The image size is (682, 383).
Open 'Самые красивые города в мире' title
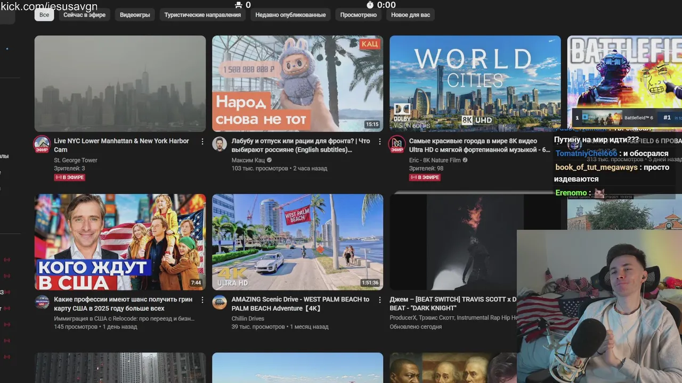pyautogui.click(x=480, y=145)
